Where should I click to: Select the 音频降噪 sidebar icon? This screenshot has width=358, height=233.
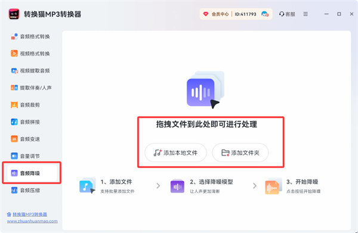click(x=14, y=173)
